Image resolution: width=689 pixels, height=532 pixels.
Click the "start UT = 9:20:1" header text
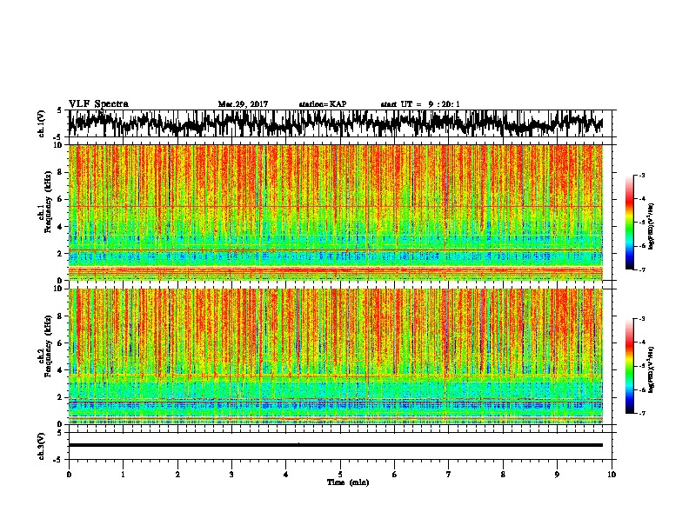click(x=420, y=104)
